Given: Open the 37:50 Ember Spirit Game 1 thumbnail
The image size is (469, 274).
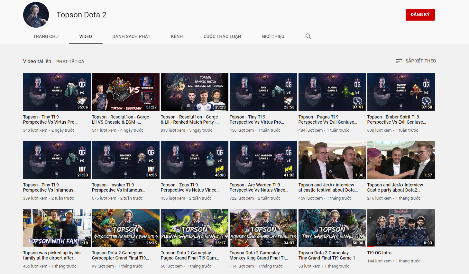Looking at the screenshot, I should (401, 92).
